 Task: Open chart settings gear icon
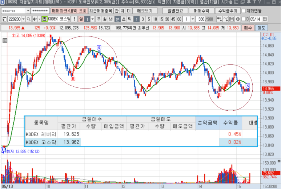[x=238, y=19]
